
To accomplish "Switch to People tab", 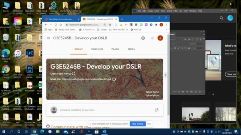I will pos(115,49).
